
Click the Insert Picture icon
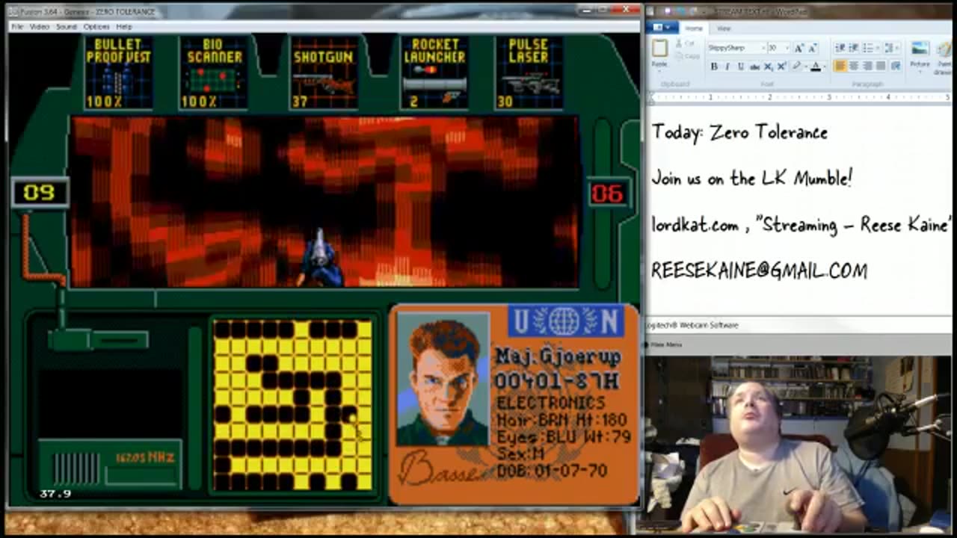click(920, 49)
